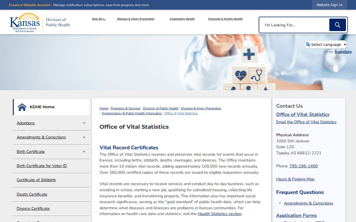Open the How Do I menu

point(99,19)
